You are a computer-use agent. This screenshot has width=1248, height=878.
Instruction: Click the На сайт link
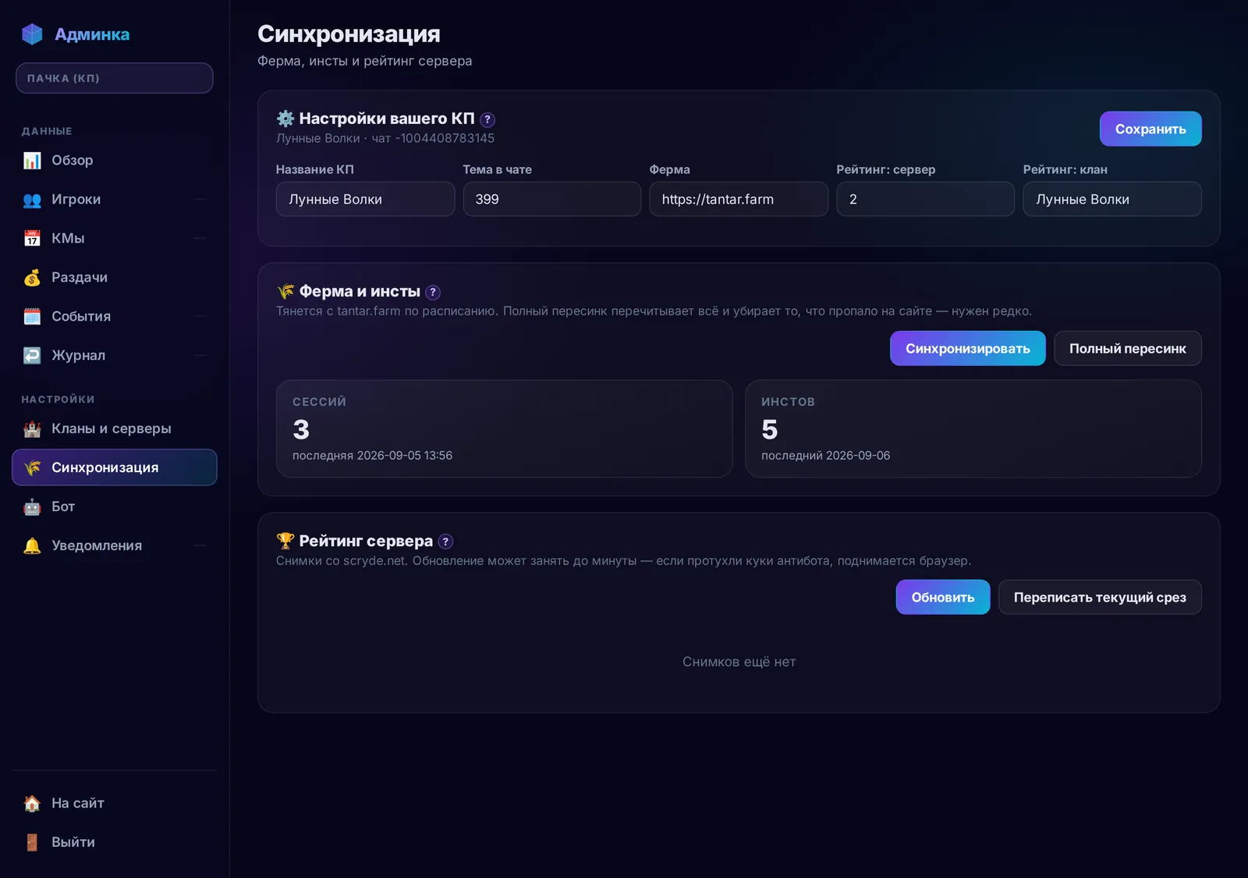(x=115, y=803)
